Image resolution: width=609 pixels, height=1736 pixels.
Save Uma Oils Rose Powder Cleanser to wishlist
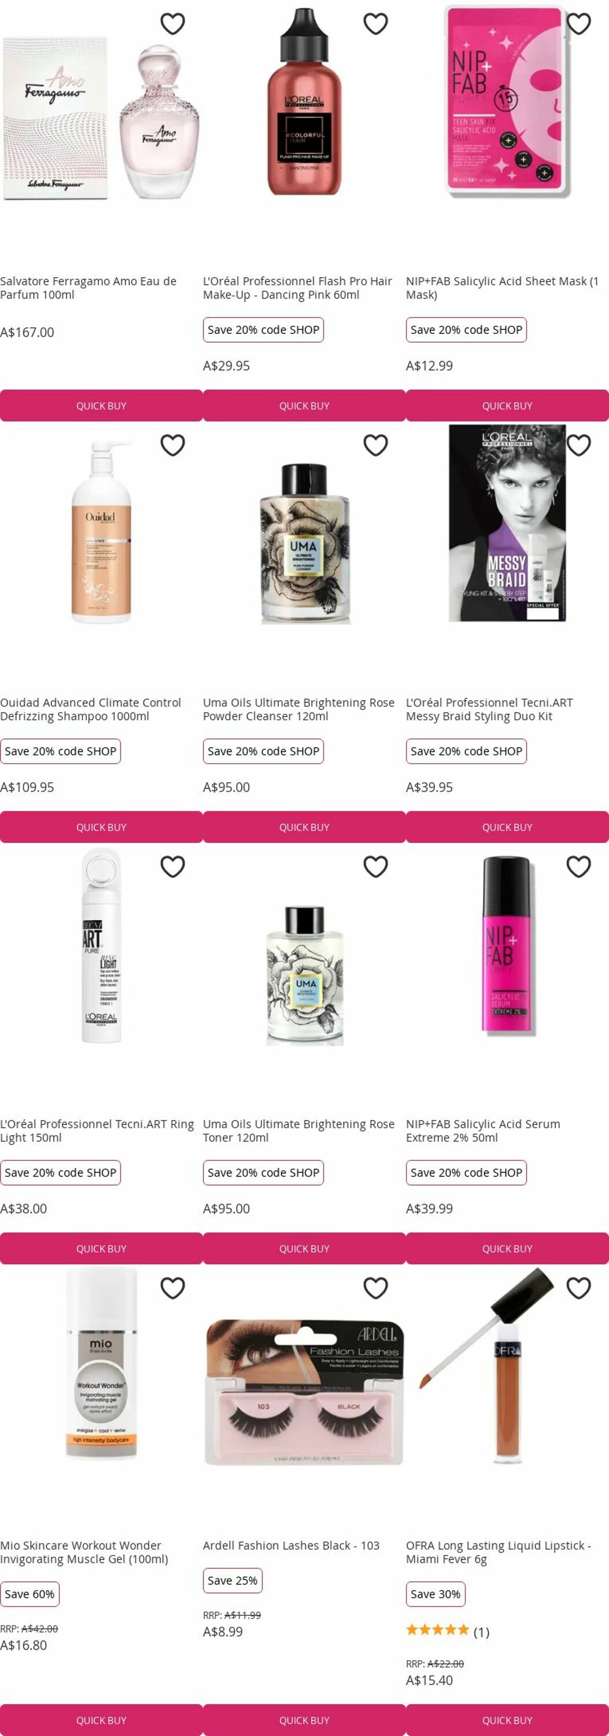coord(375,446)
